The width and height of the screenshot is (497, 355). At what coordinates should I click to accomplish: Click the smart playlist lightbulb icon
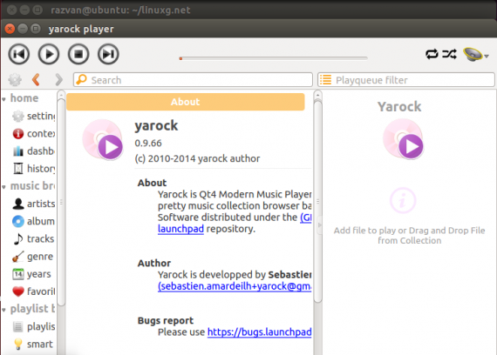click(x=18, y=344)
